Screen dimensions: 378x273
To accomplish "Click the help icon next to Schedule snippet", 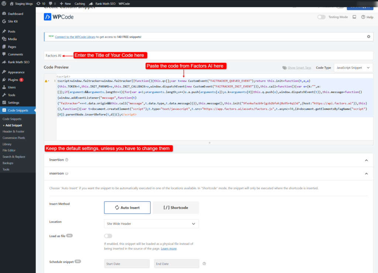I will (204, 264).
